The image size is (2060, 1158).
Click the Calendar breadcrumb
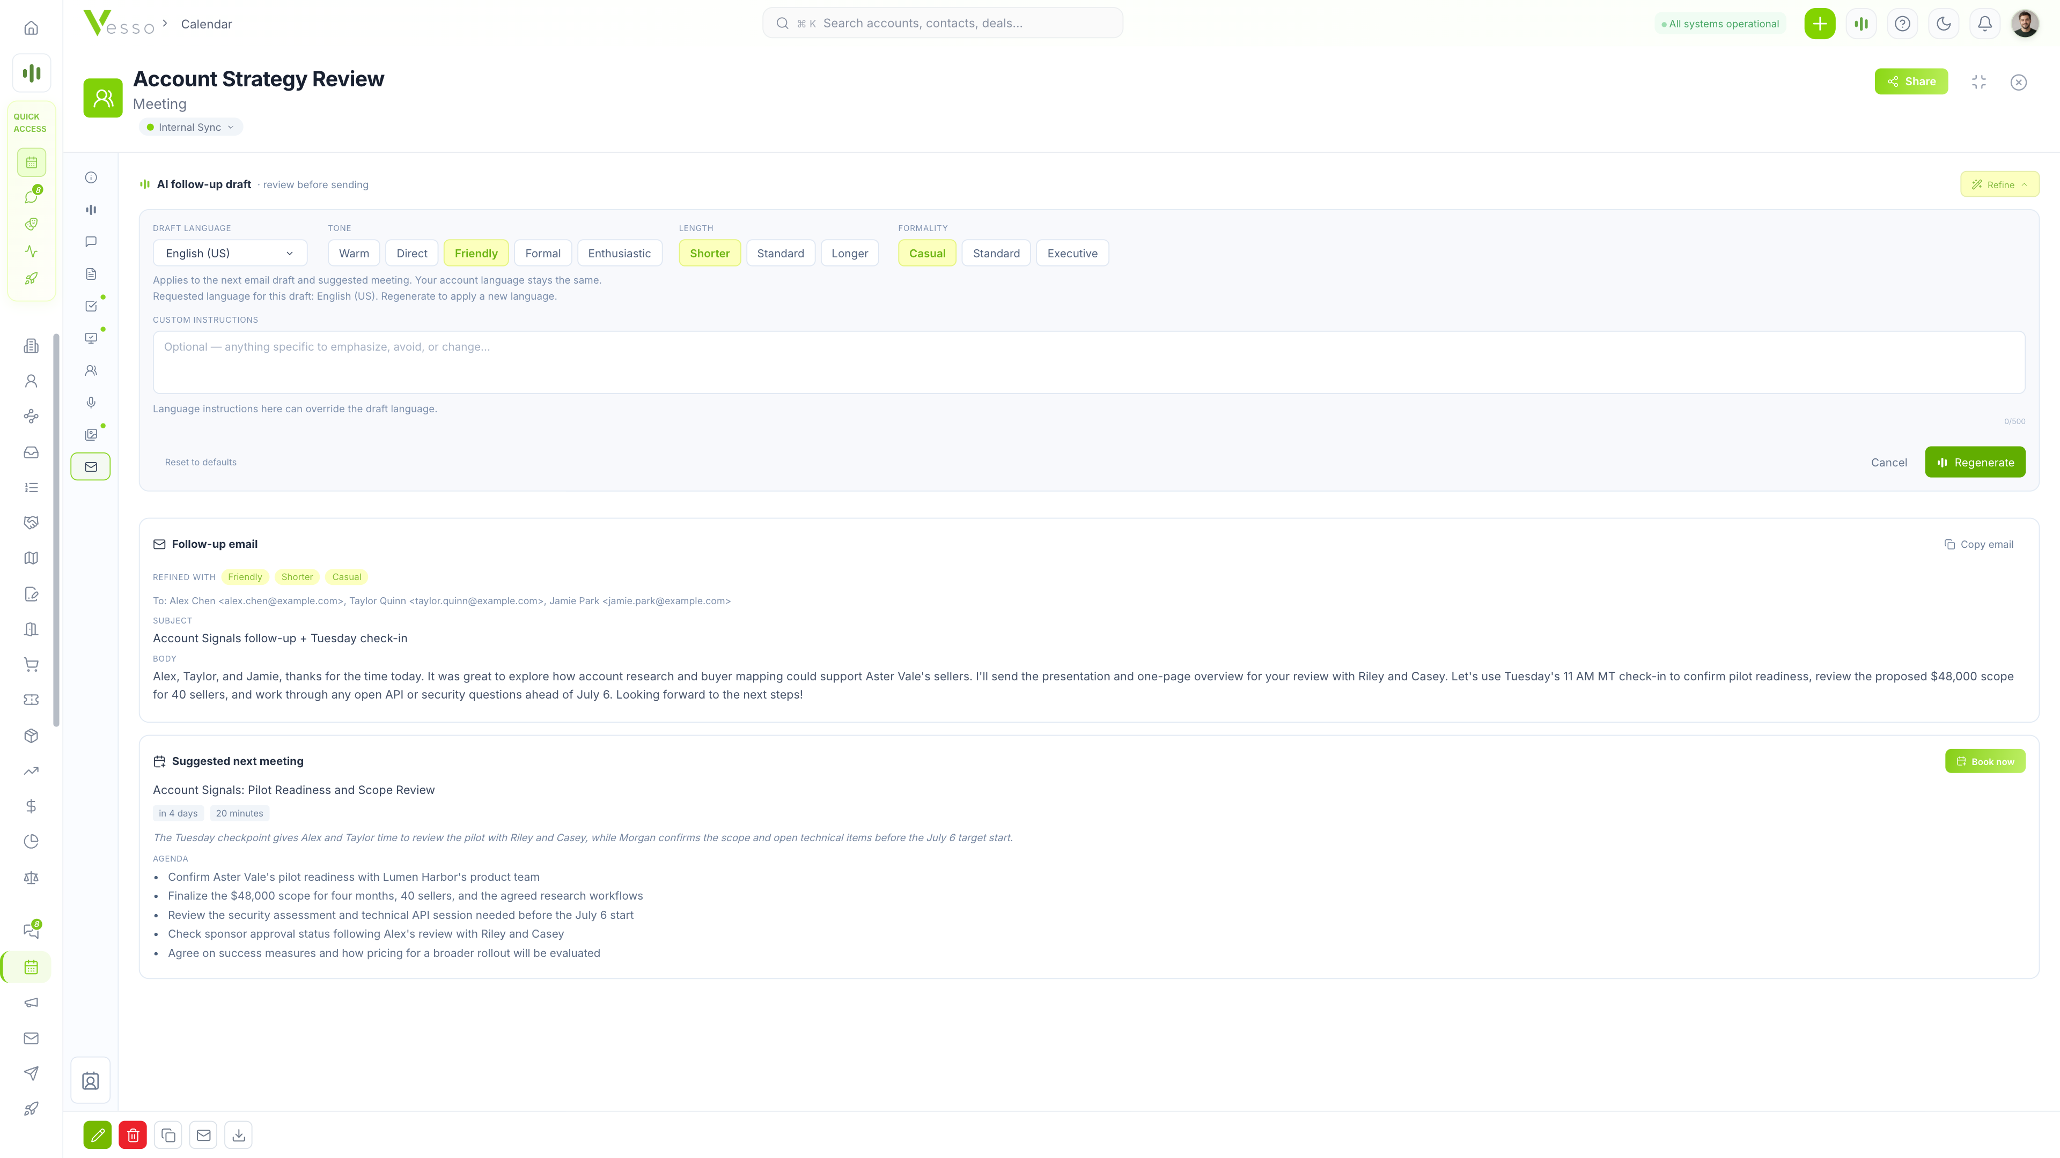[207, 24]
